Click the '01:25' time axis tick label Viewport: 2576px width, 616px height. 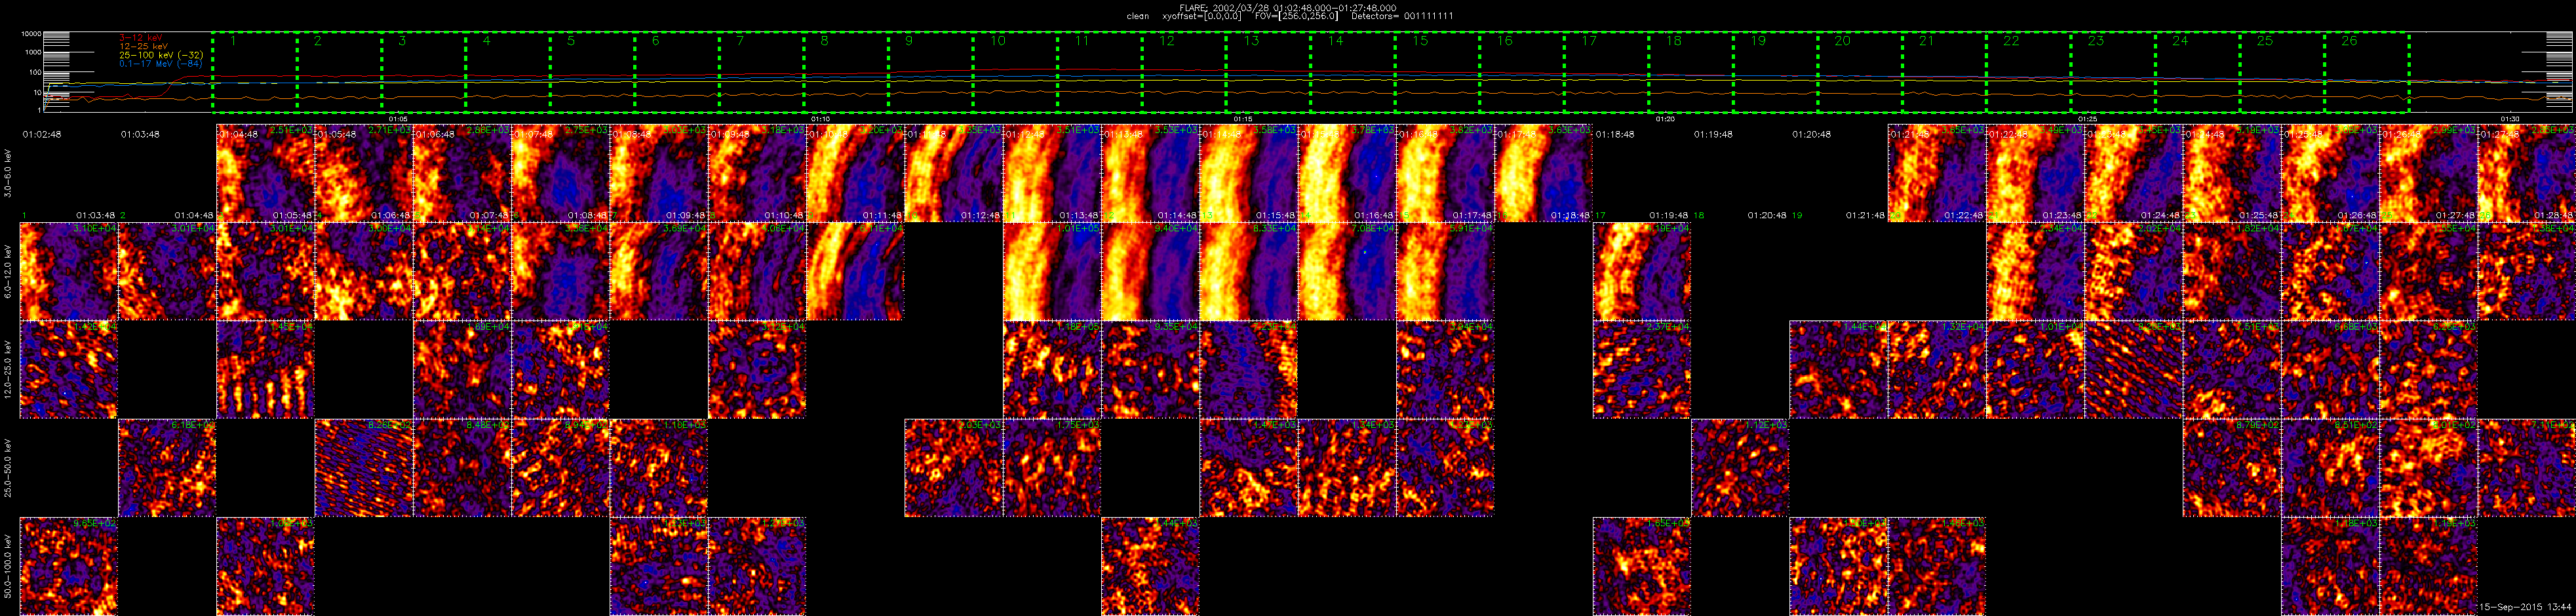[x=2088, y=118]
